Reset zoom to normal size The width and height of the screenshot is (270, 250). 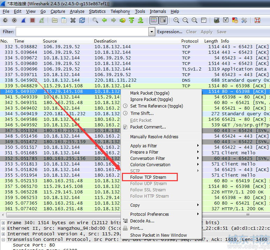pos(195,20)
